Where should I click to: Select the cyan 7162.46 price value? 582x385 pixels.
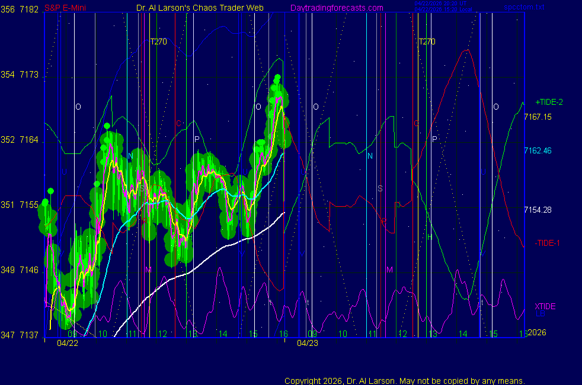coord(538,150)
